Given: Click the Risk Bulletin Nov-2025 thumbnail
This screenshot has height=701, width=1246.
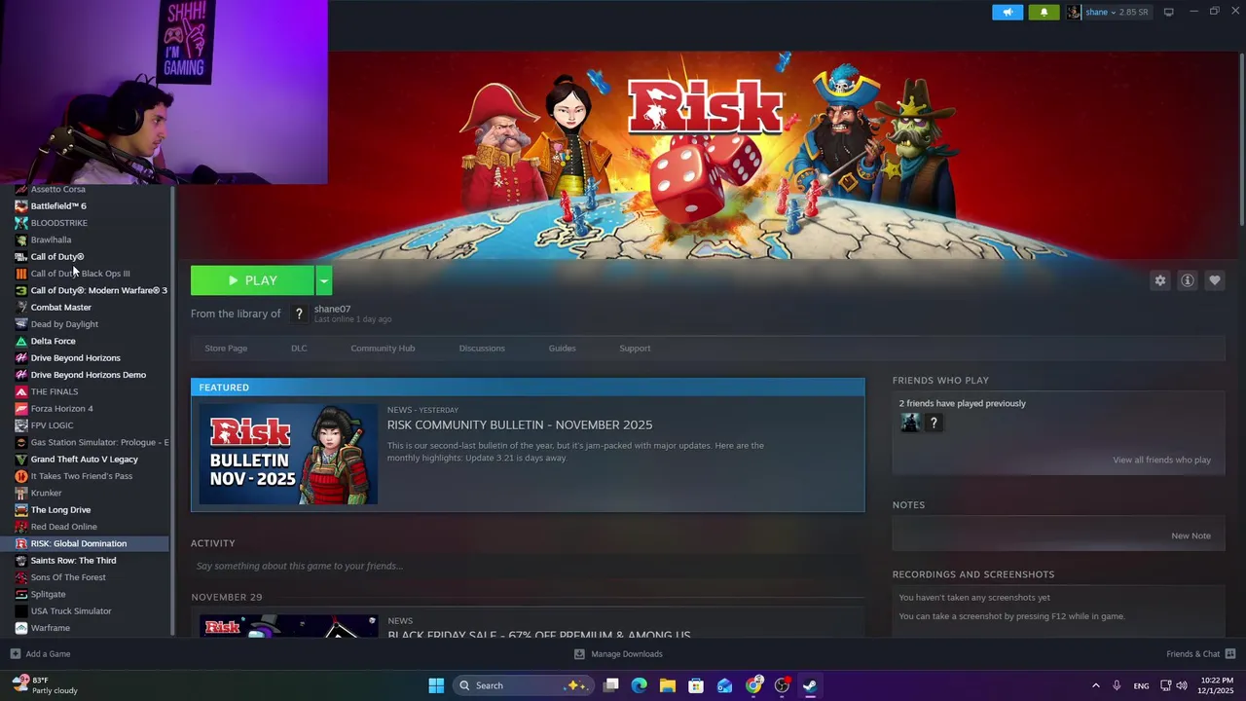Looking at the screenshot, I should (x=288, y=454).
